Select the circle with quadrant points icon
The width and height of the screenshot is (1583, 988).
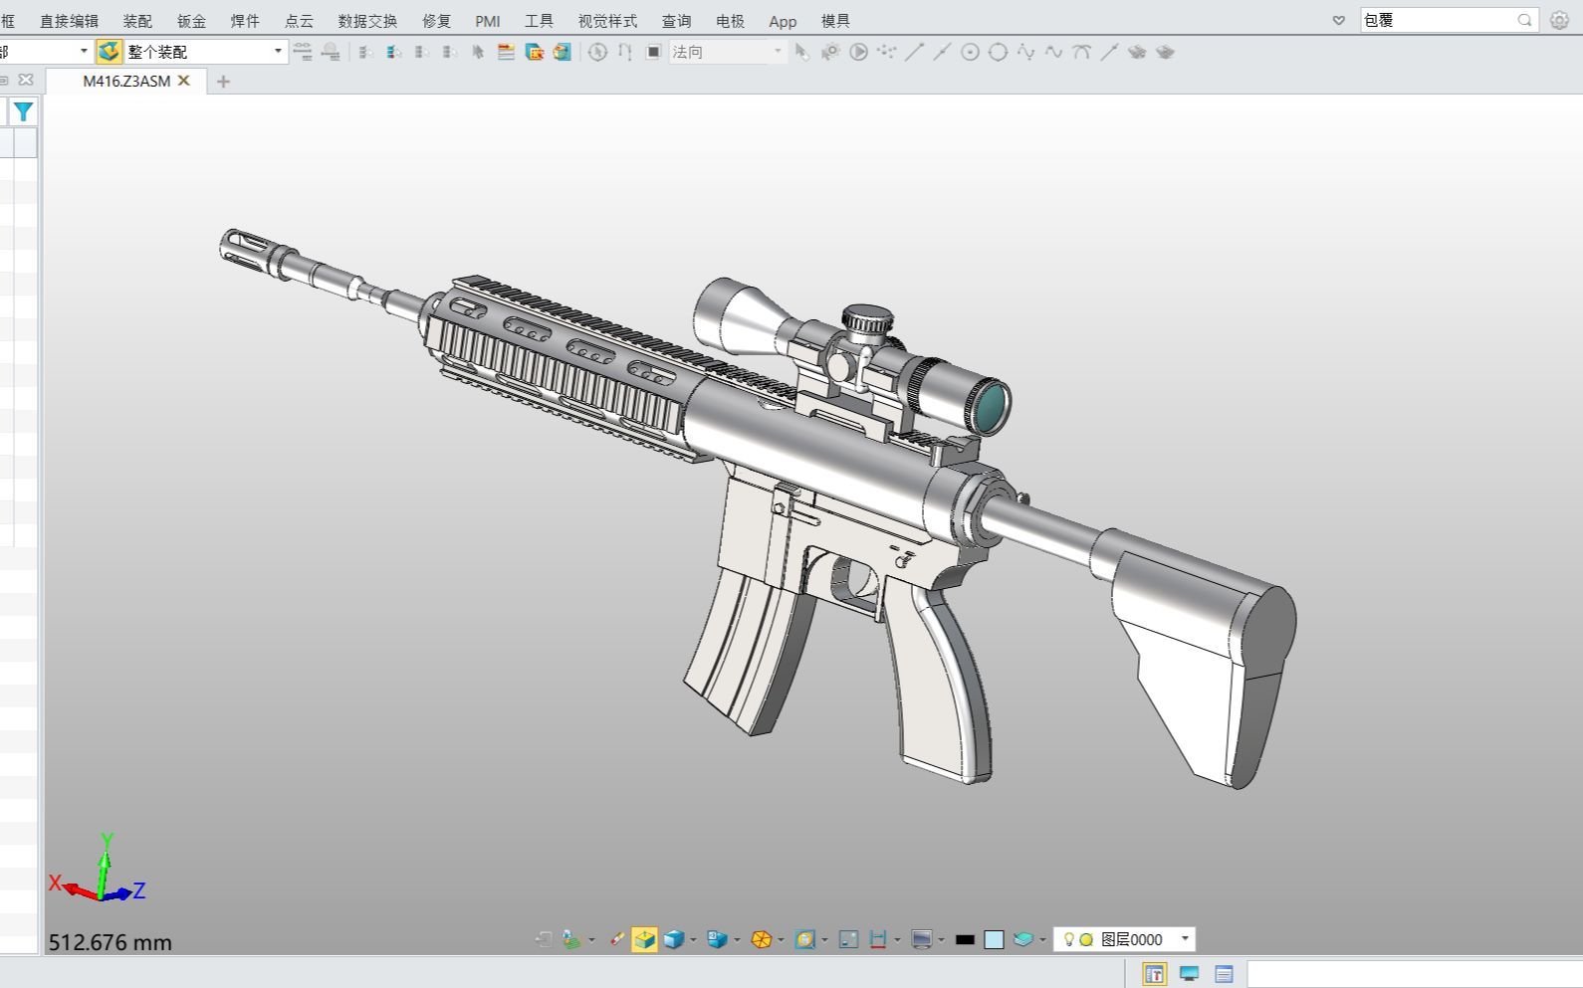tap(998, 52)
